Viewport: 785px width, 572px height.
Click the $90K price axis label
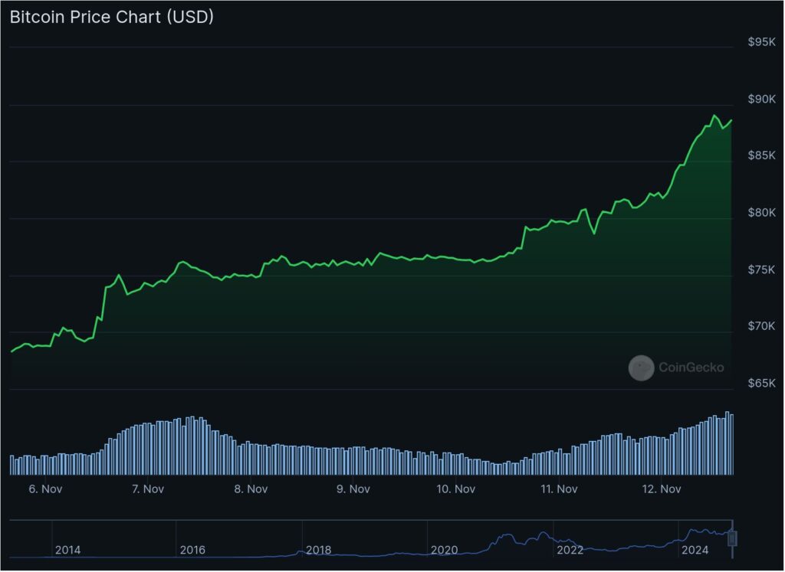[761, 99]
